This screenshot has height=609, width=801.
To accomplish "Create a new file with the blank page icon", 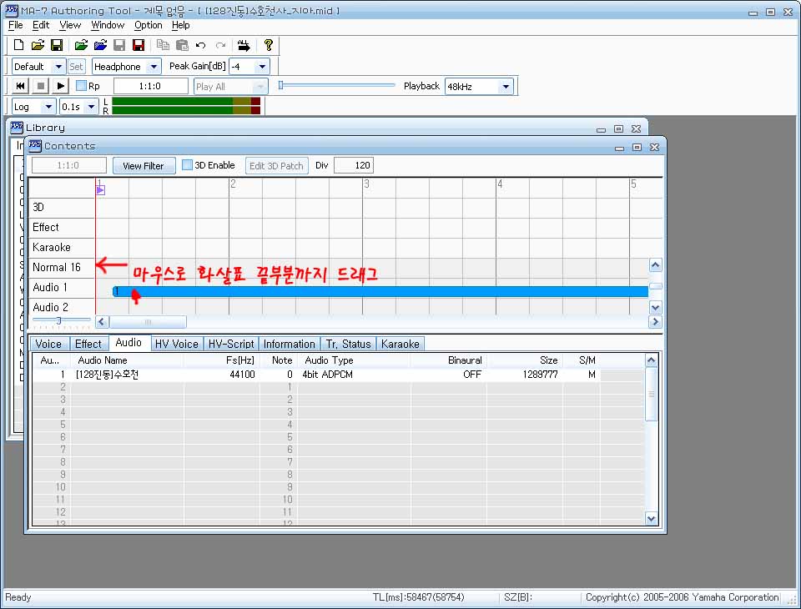I will tap(18, 45).
